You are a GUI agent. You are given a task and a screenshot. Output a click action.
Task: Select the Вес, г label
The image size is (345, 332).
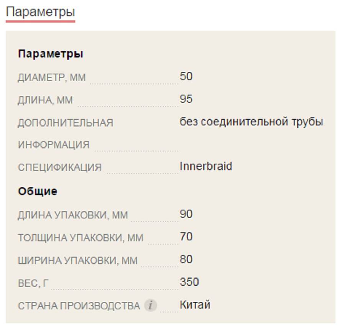click(33, 283)
